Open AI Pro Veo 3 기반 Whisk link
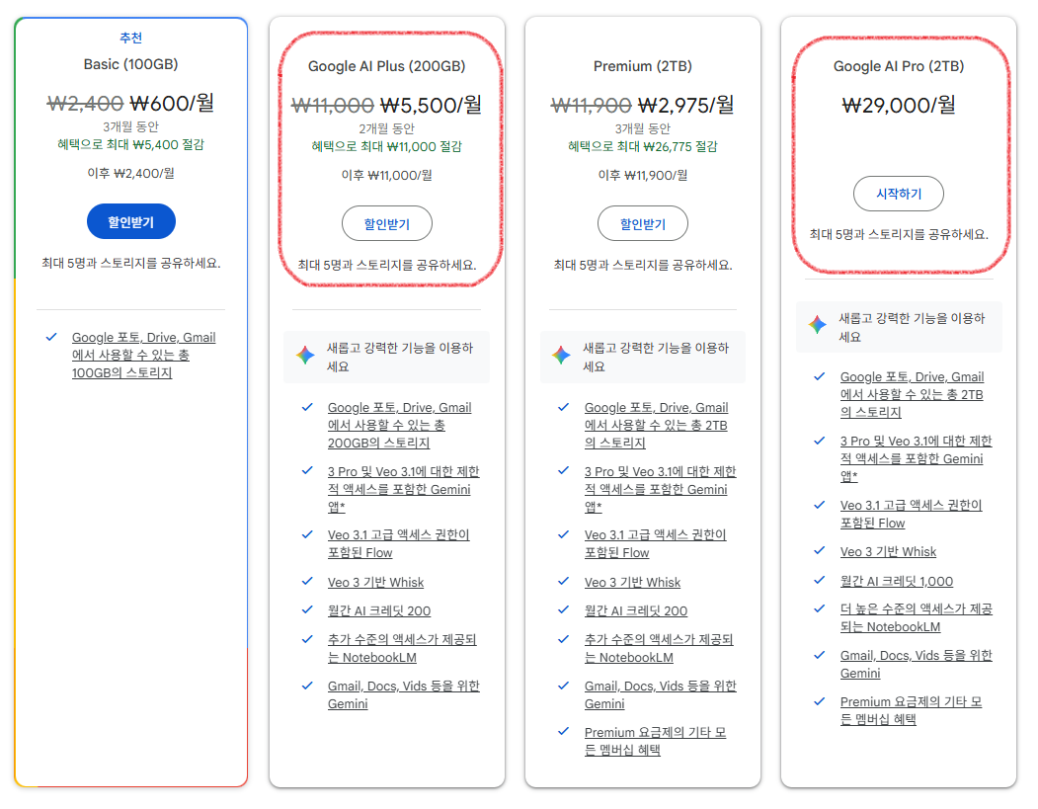Screen dimensions: 1038x809 pos(889,551)
